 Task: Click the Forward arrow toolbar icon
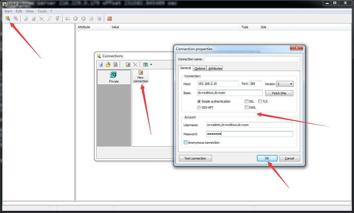[84, 19]
